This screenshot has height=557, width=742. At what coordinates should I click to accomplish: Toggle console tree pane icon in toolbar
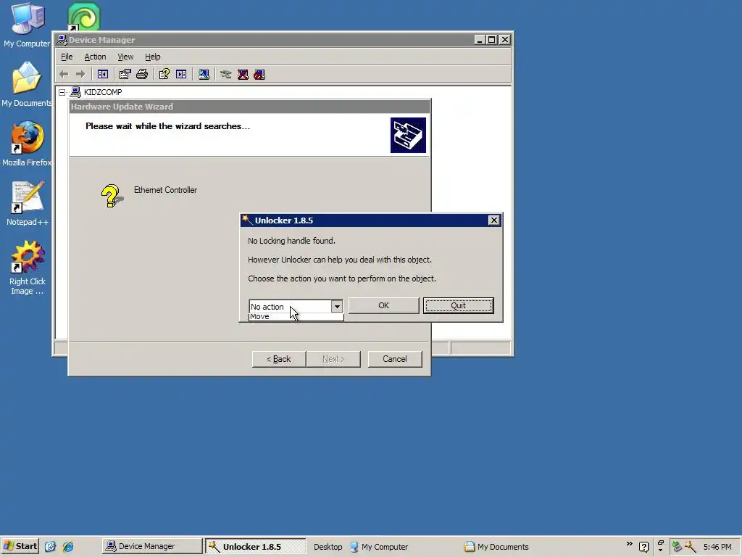click(103, 75)
